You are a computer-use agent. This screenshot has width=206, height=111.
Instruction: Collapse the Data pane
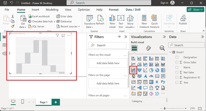click(x=203, y=37)
